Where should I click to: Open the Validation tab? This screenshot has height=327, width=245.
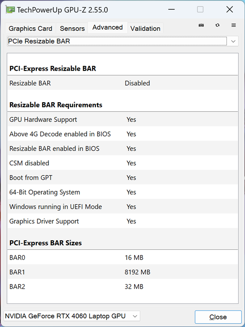coord(145,28)
